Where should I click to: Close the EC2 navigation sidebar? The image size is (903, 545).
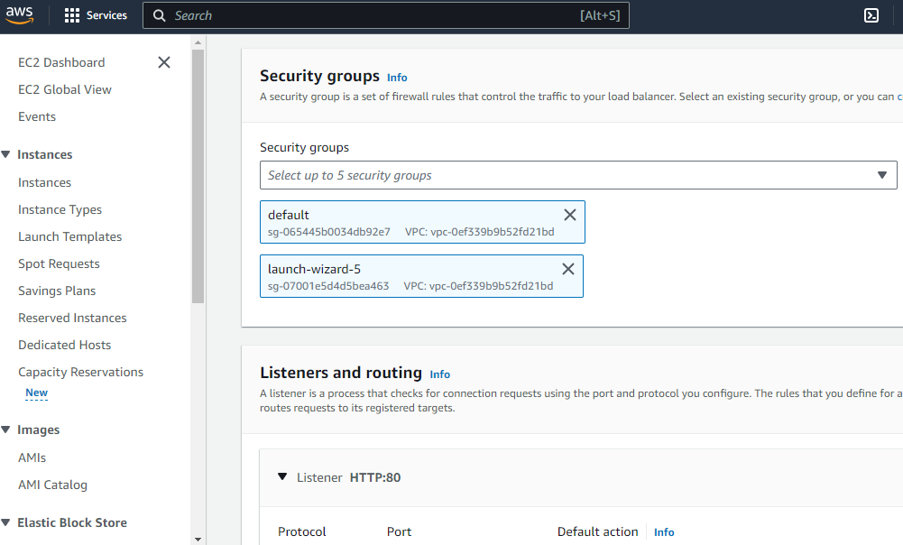(x=164, y=62)
